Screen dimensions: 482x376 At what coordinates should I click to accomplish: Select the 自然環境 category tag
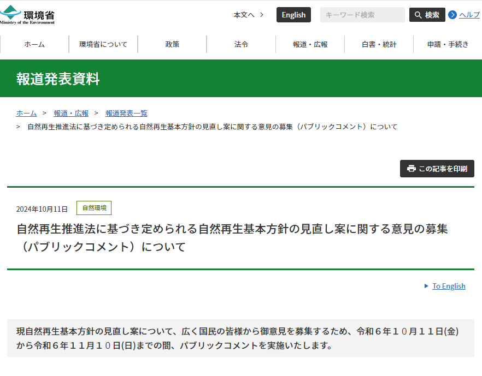[94, 208]
